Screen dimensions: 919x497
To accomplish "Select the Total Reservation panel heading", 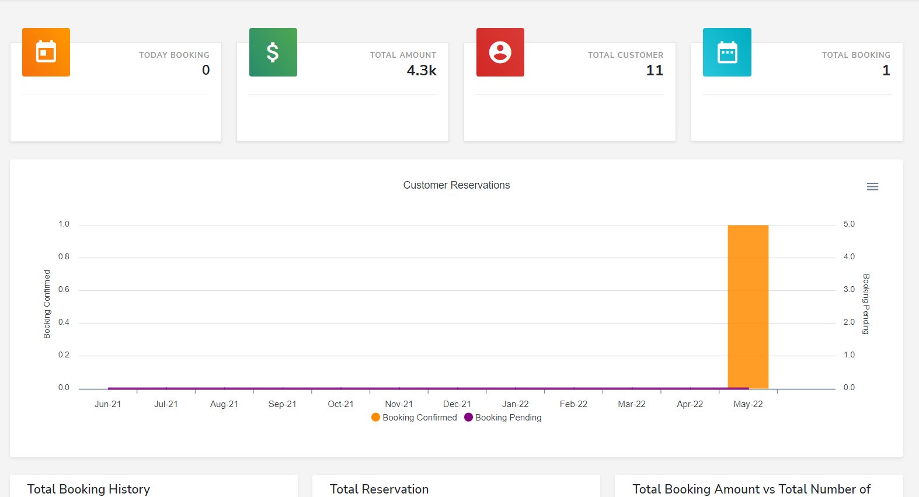I will point(379,489).
